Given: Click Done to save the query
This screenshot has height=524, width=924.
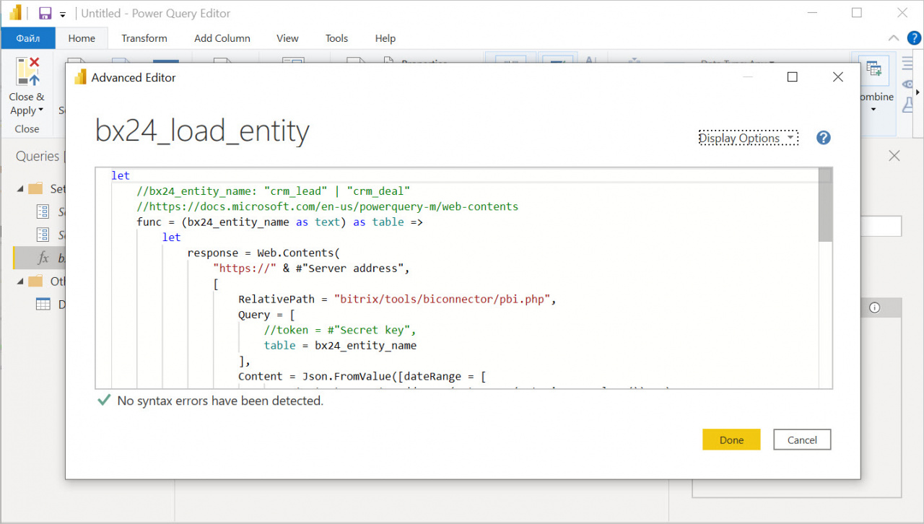Looking at the screenshot, I should click(731, 440).
